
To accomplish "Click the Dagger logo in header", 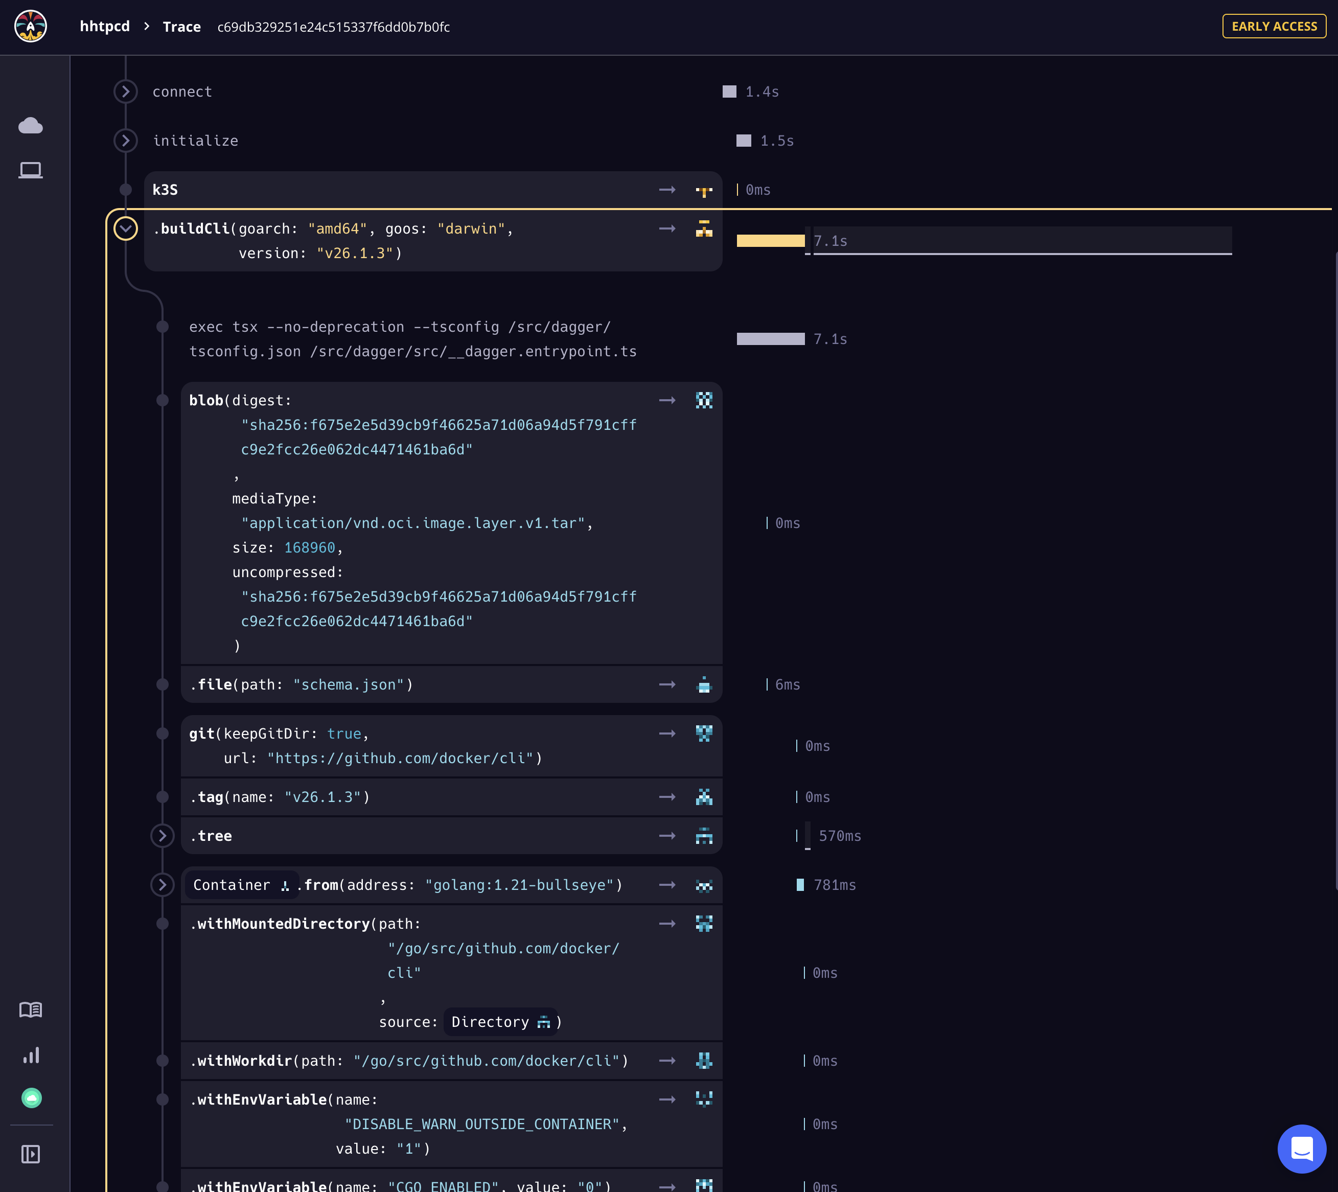I will (31, 26).
